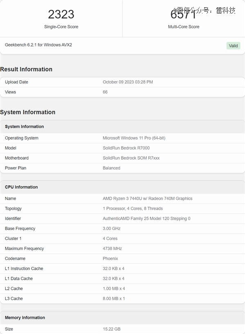Click the Views count of 66

tap(105, 92)
